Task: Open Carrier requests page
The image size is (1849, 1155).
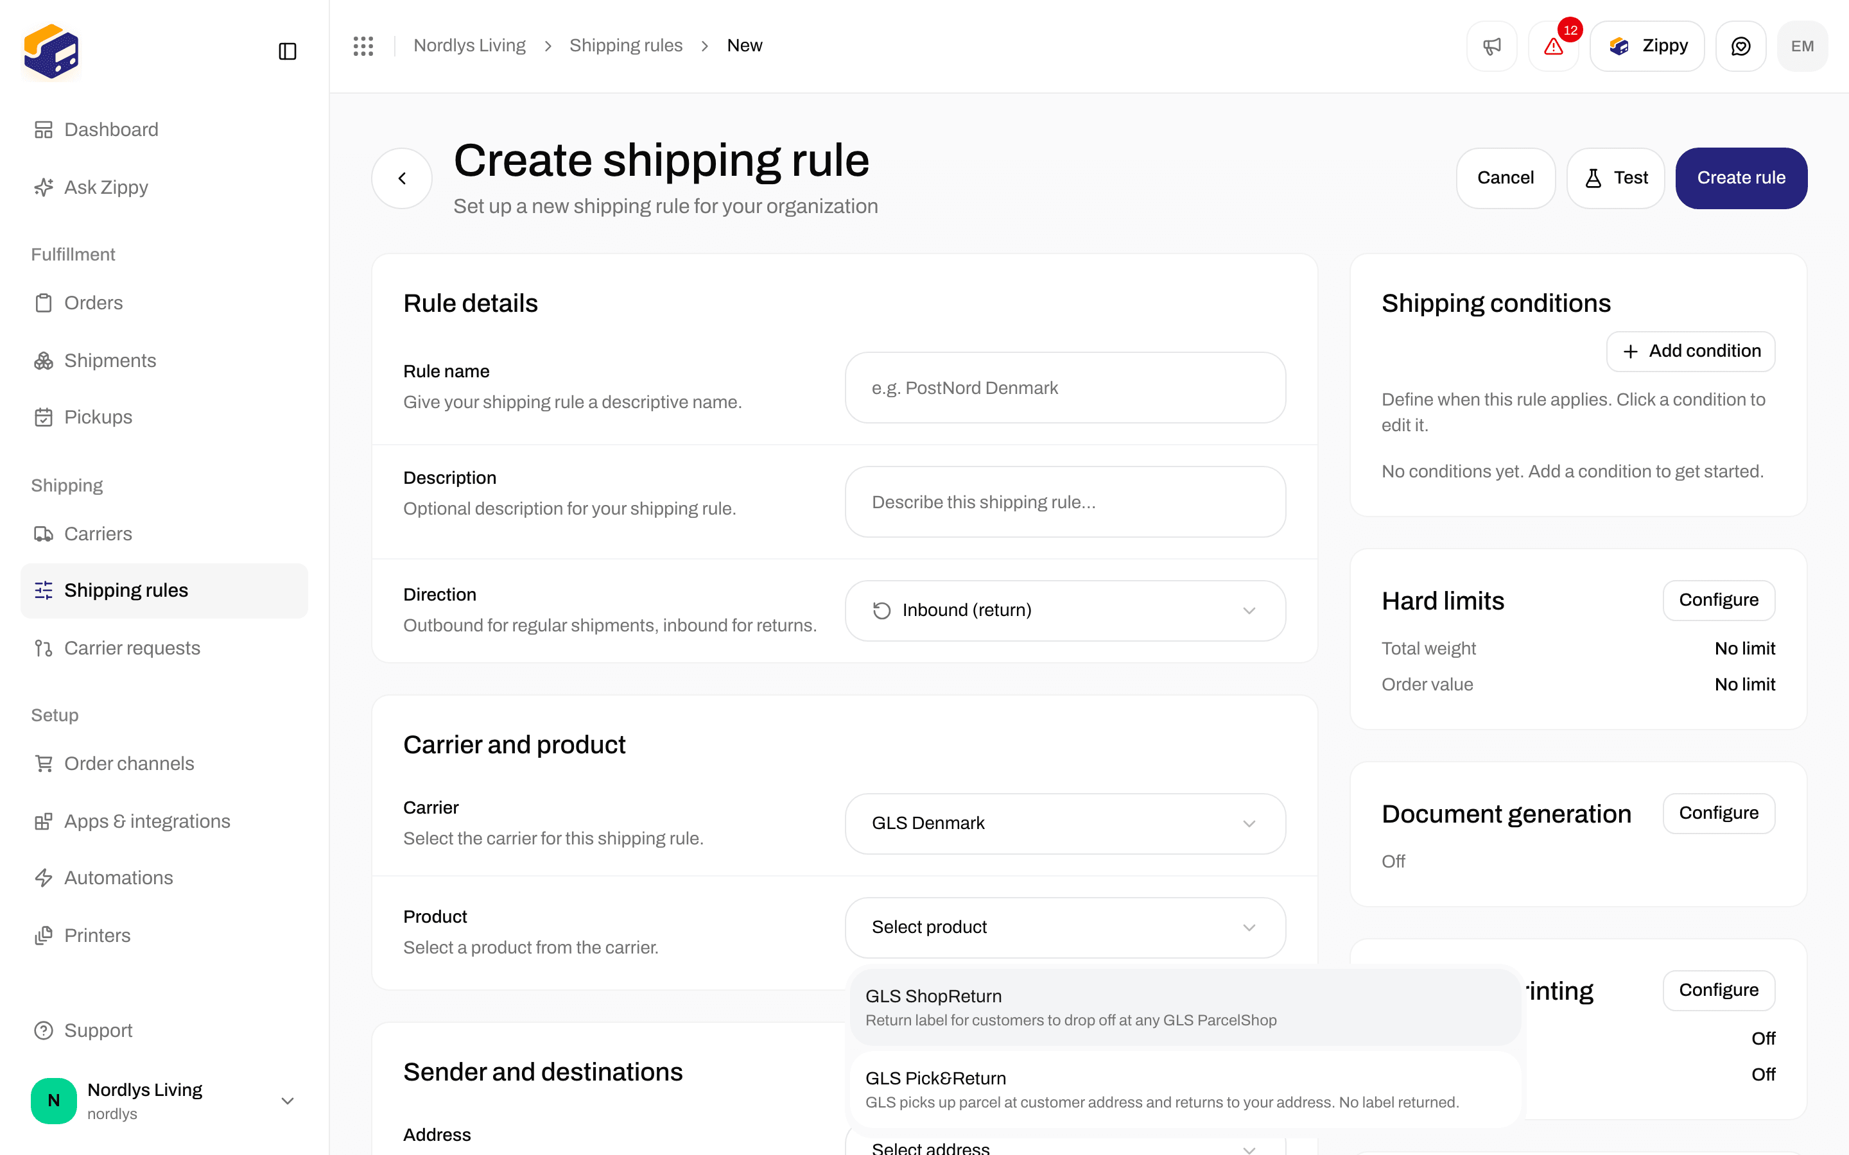Action: 164,649
